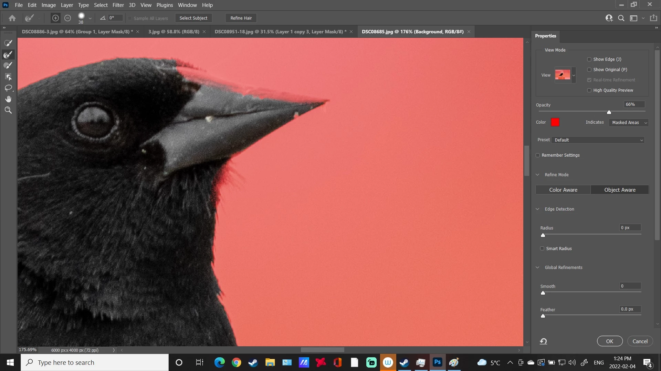Select the Zoom tool
661x371 pixels.
(8, 110)
